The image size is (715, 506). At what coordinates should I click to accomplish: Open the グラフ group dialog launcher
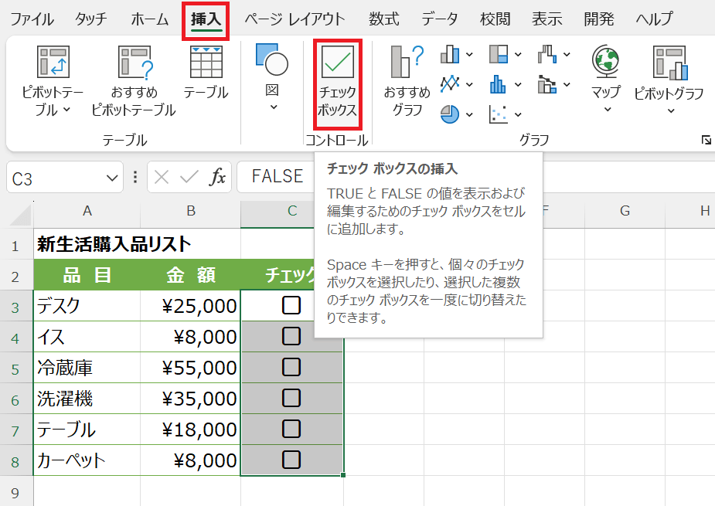pyautogui.click(x=706, y=140)
